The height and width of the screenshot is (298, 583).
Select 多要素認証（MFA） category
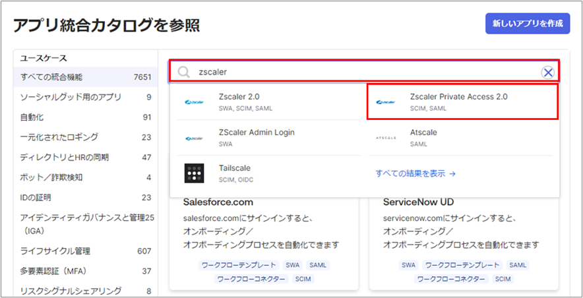click(86, 271)
